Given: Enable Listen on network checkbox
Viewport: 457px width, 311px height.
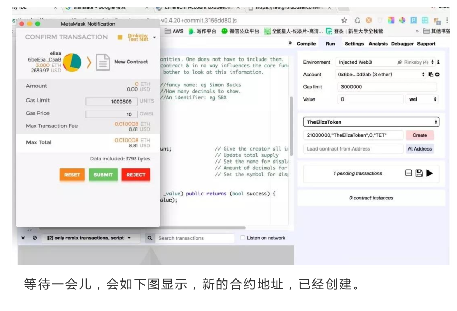Looking at the screenshot, I should 242,238.
